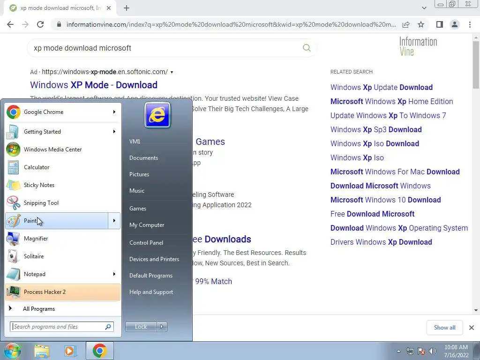
Task: Open Windows Explorer on taskbar
Action: click(x=42, y=351)
